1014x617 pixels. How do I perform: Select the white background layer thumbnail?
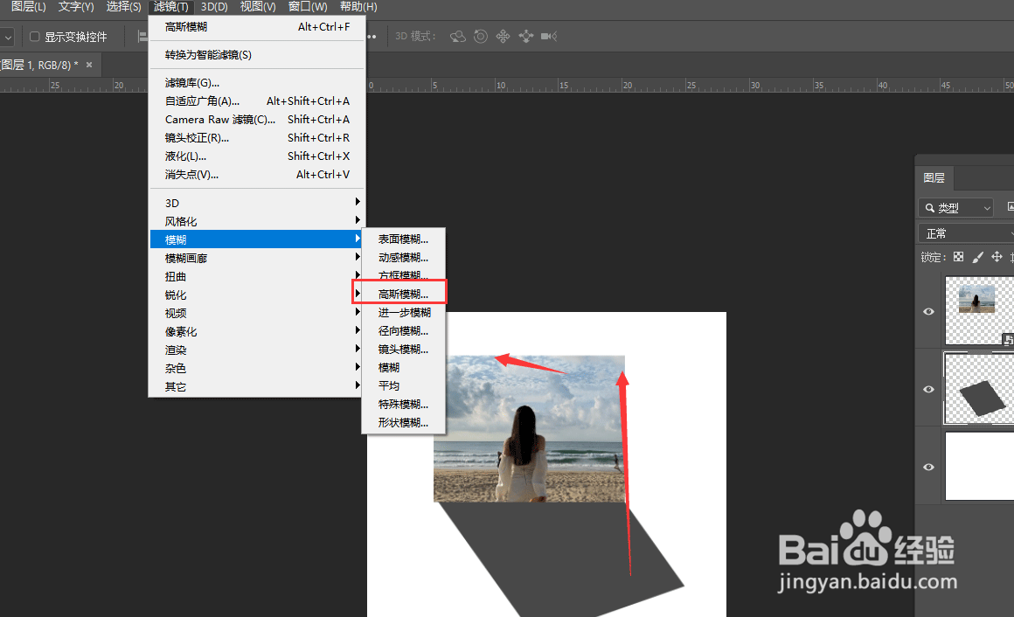coord(979,466)
